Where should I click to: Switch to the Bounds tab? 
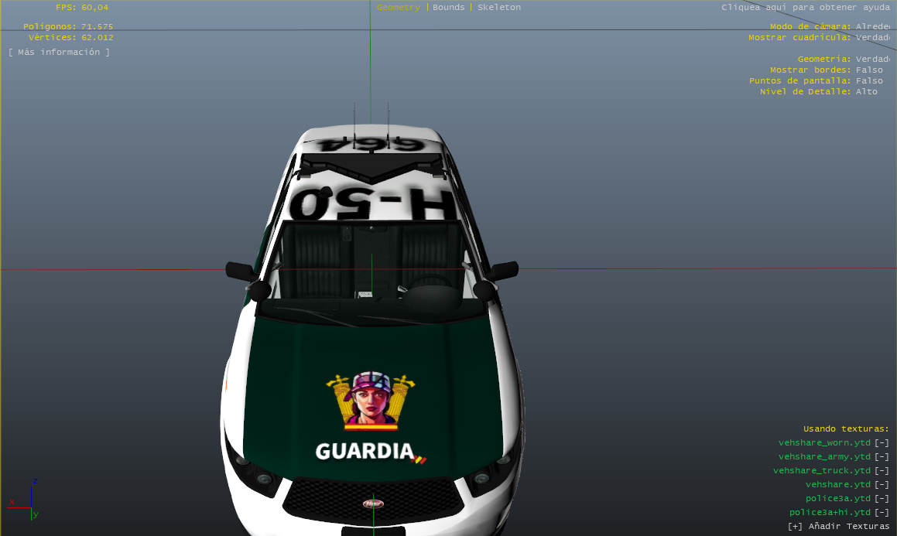449,7
